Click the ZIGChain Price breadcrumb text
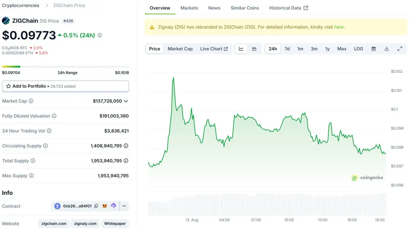409x229 pixels. (69, 5)
